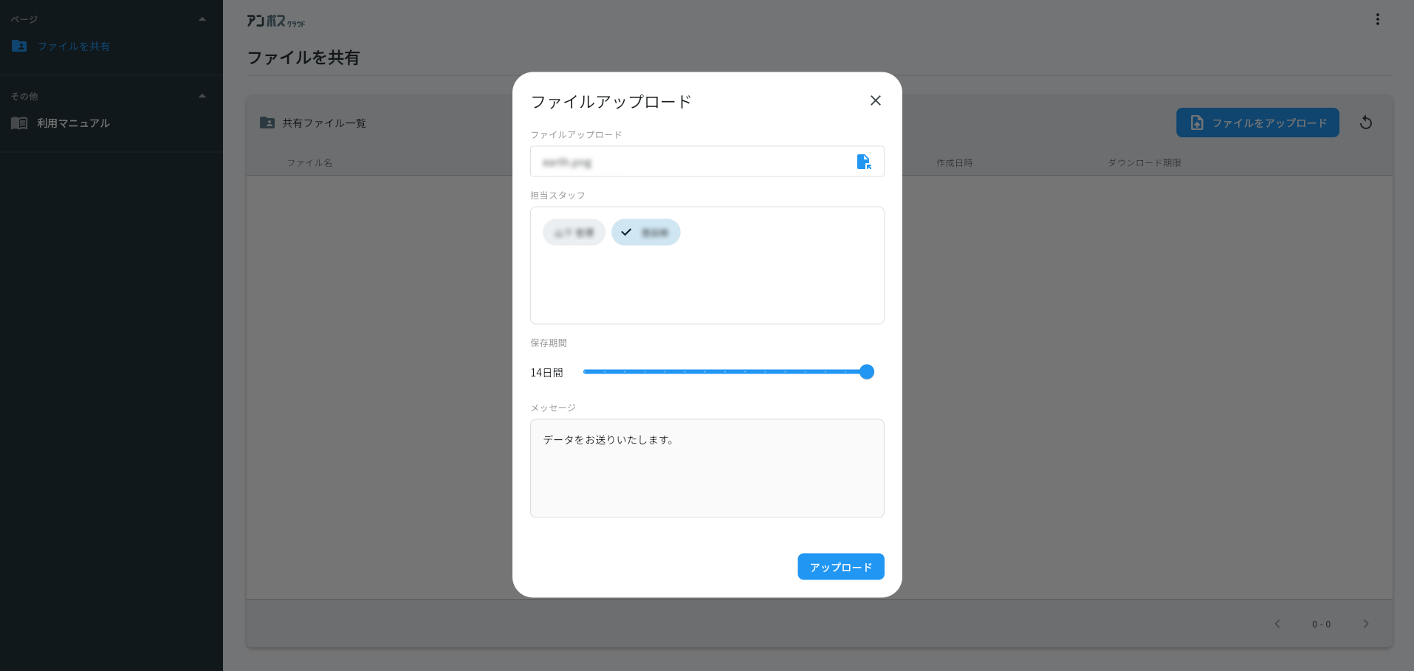Click the アンポス logo

coord(275,21)
